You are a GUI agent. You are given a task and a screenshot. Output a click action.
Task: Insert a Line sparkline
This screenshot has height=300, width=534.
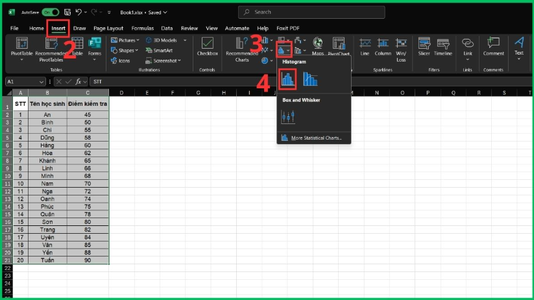365,47
